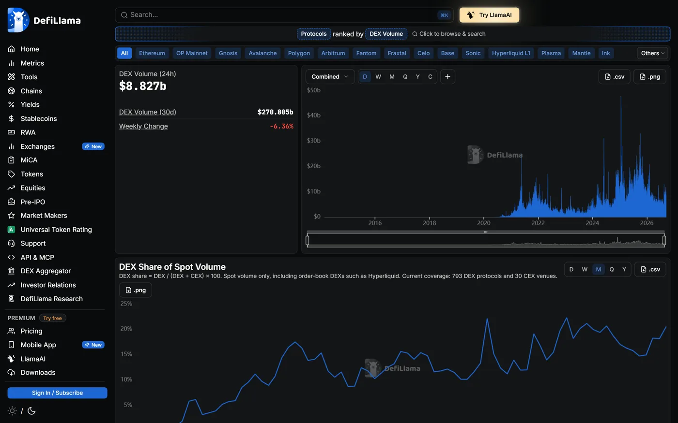
Task: Click center grip of chart range slider
Action: pyautogui.click(x=486, y=232)
